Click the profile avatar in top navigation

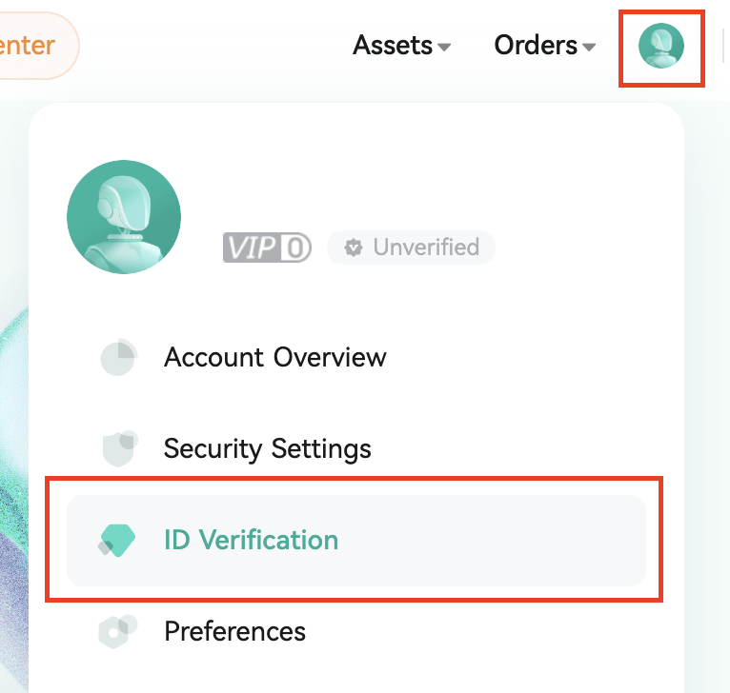click(661, 47)
